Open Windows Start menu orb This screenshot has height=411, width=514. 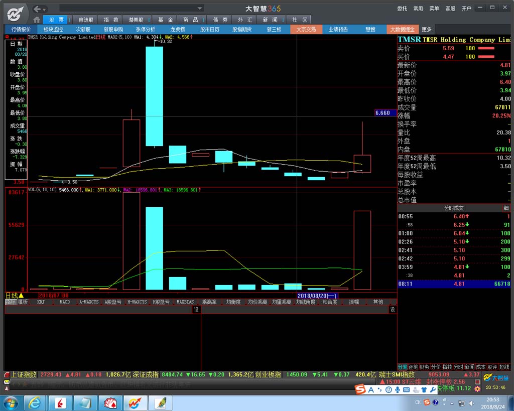pyautogui.click(x=11, y=403)
